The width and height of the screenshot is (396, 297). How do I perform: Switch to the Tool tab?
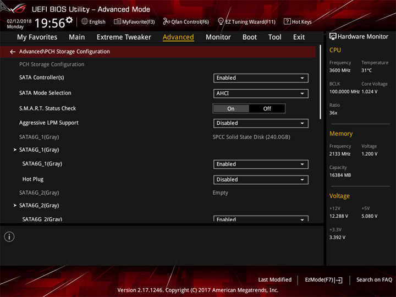pyautogui.click(x=274, y=37)
